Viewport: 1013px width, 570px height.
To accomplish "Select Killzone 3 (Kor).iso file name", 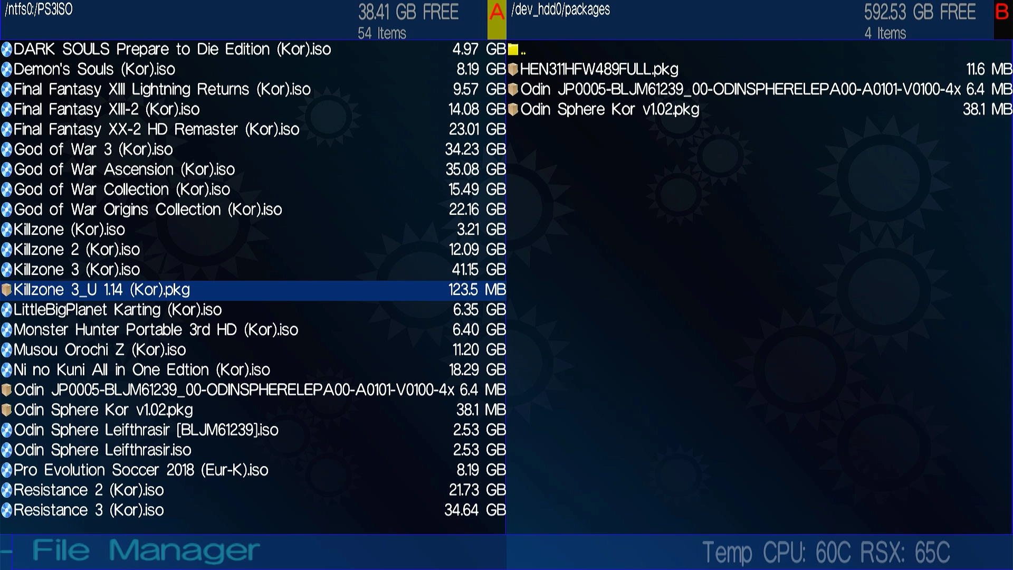I will [x=77, y=270].
